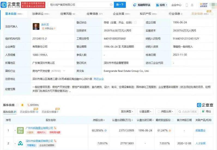Open the mobile phone icon in header
The height and width of the screenshot is (150, 217).
(x=187, y=5)
